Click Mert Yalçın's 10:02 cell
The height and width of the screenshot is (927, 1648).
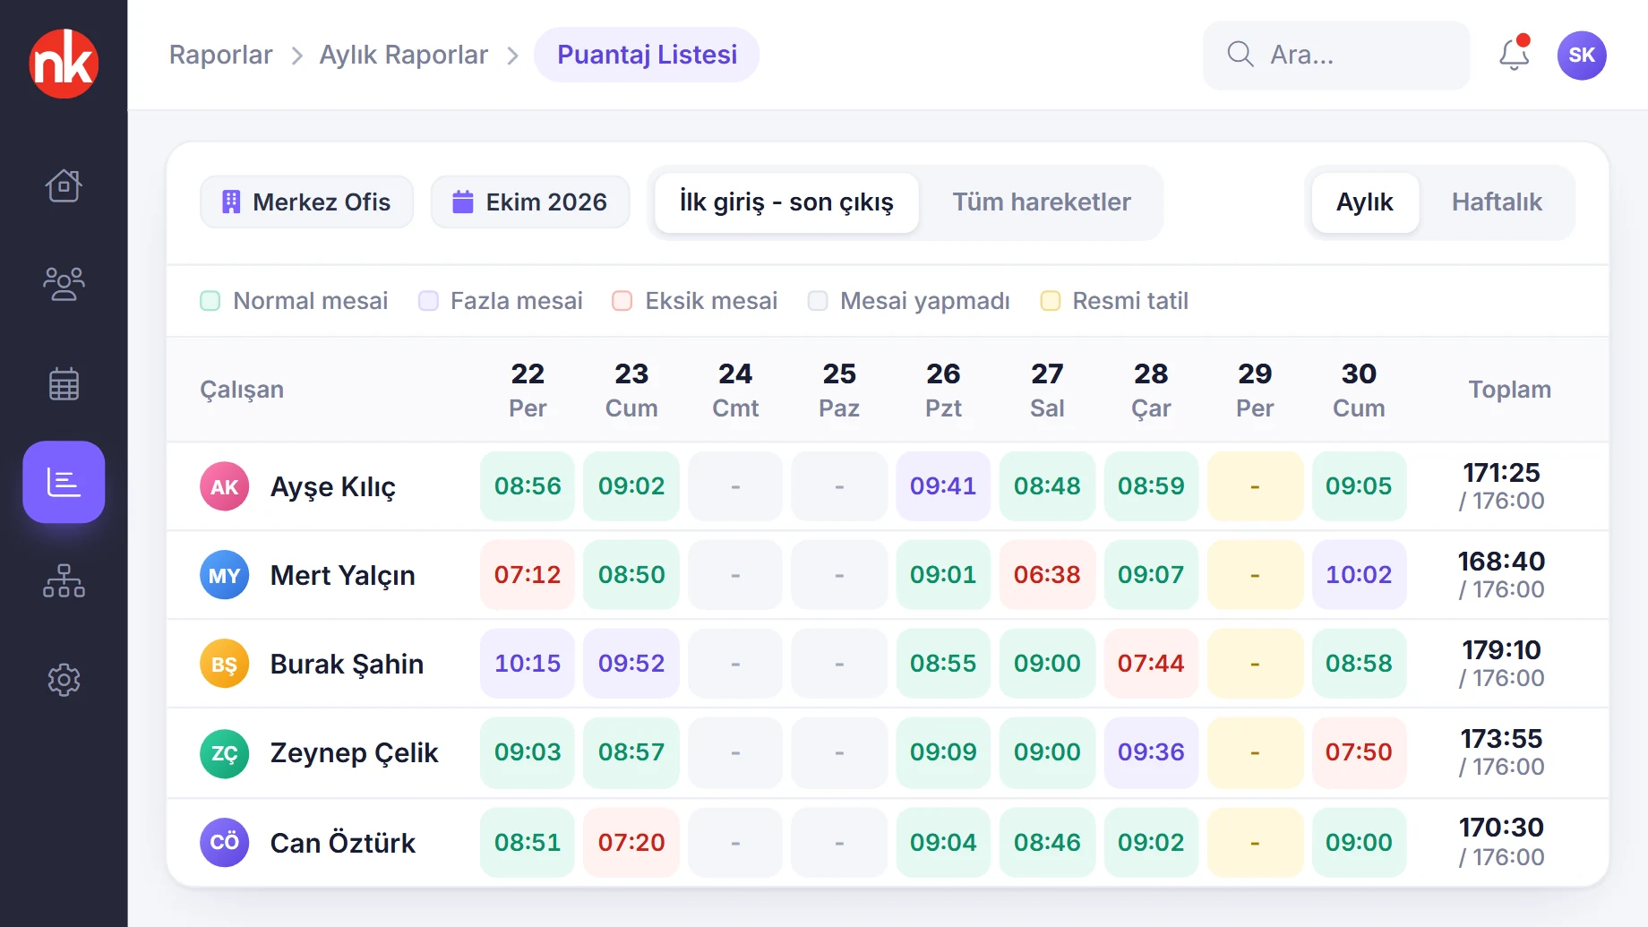[1359, 575]
